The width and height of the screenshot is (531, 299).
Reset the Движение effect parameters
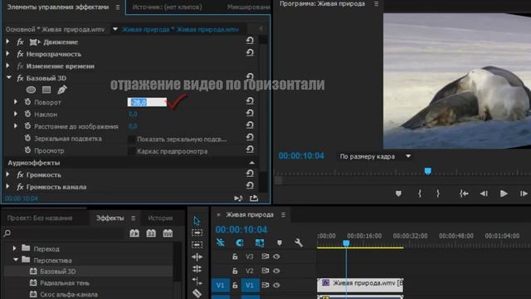click(x=250, y=41)
